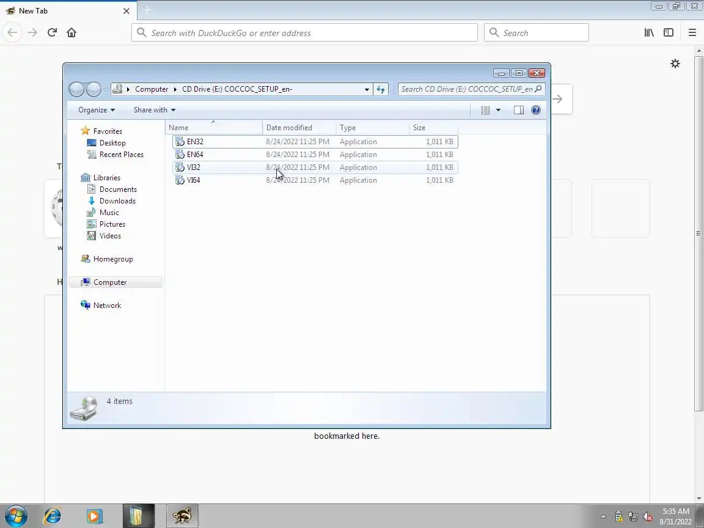Sort by the Type column header
704x528 pixels.
point(372,128)
